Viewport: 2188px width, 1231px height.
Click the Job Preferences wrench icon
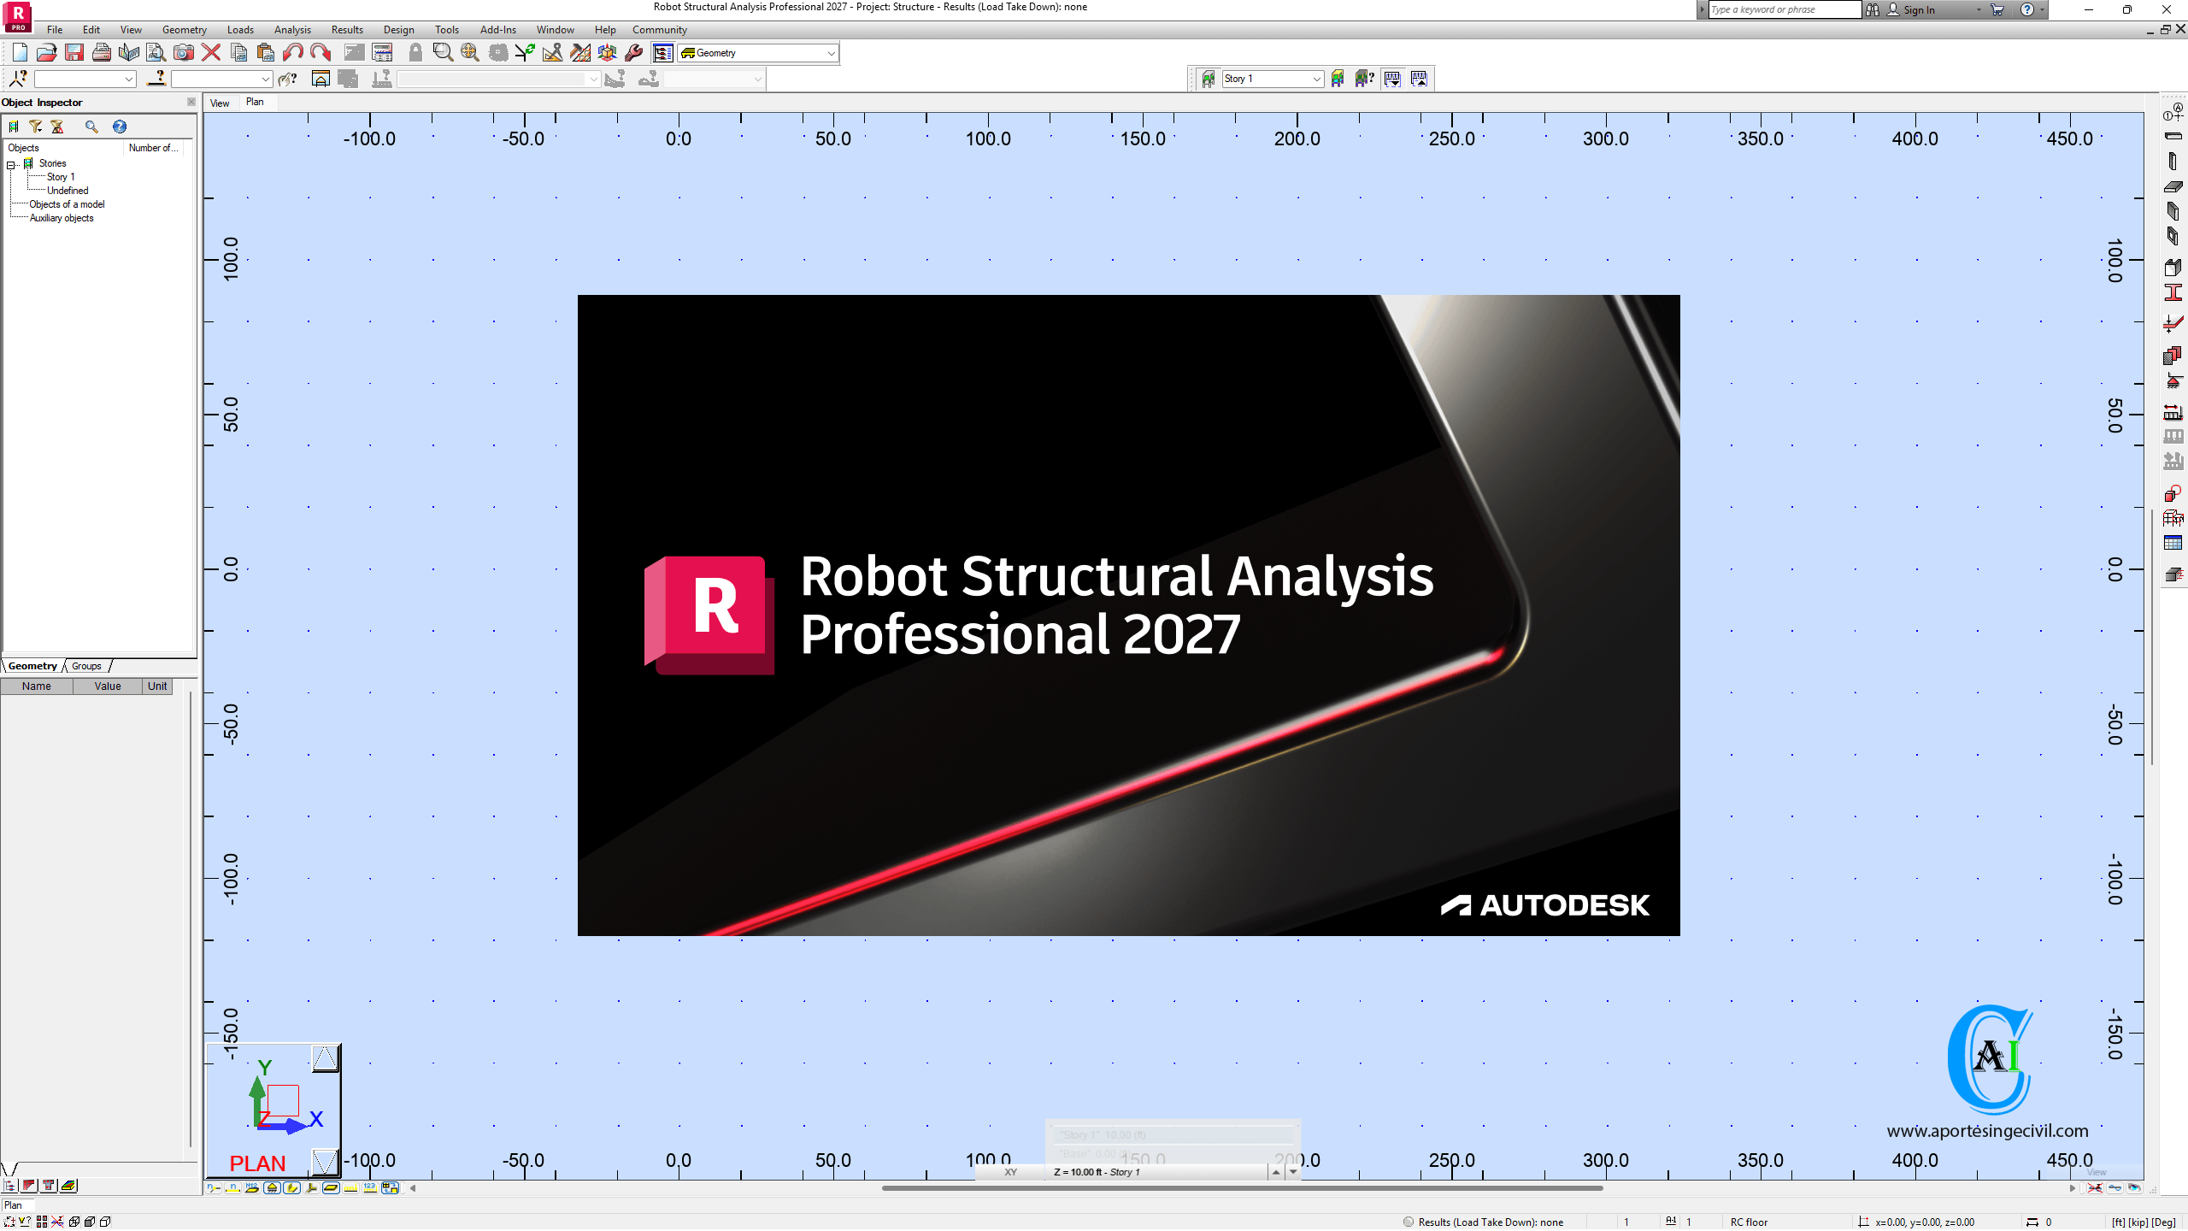634,53
